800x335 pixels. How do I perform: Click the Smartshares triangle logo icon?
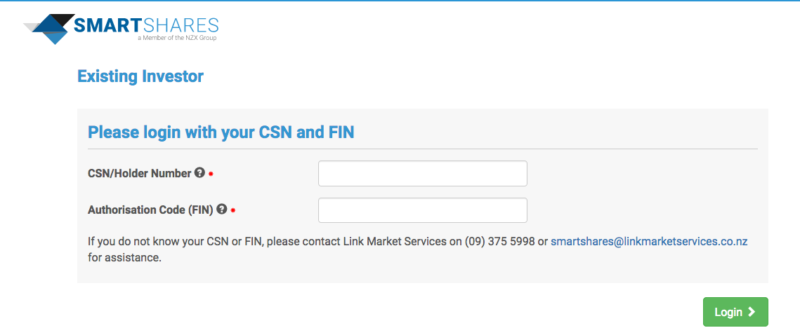49,29
